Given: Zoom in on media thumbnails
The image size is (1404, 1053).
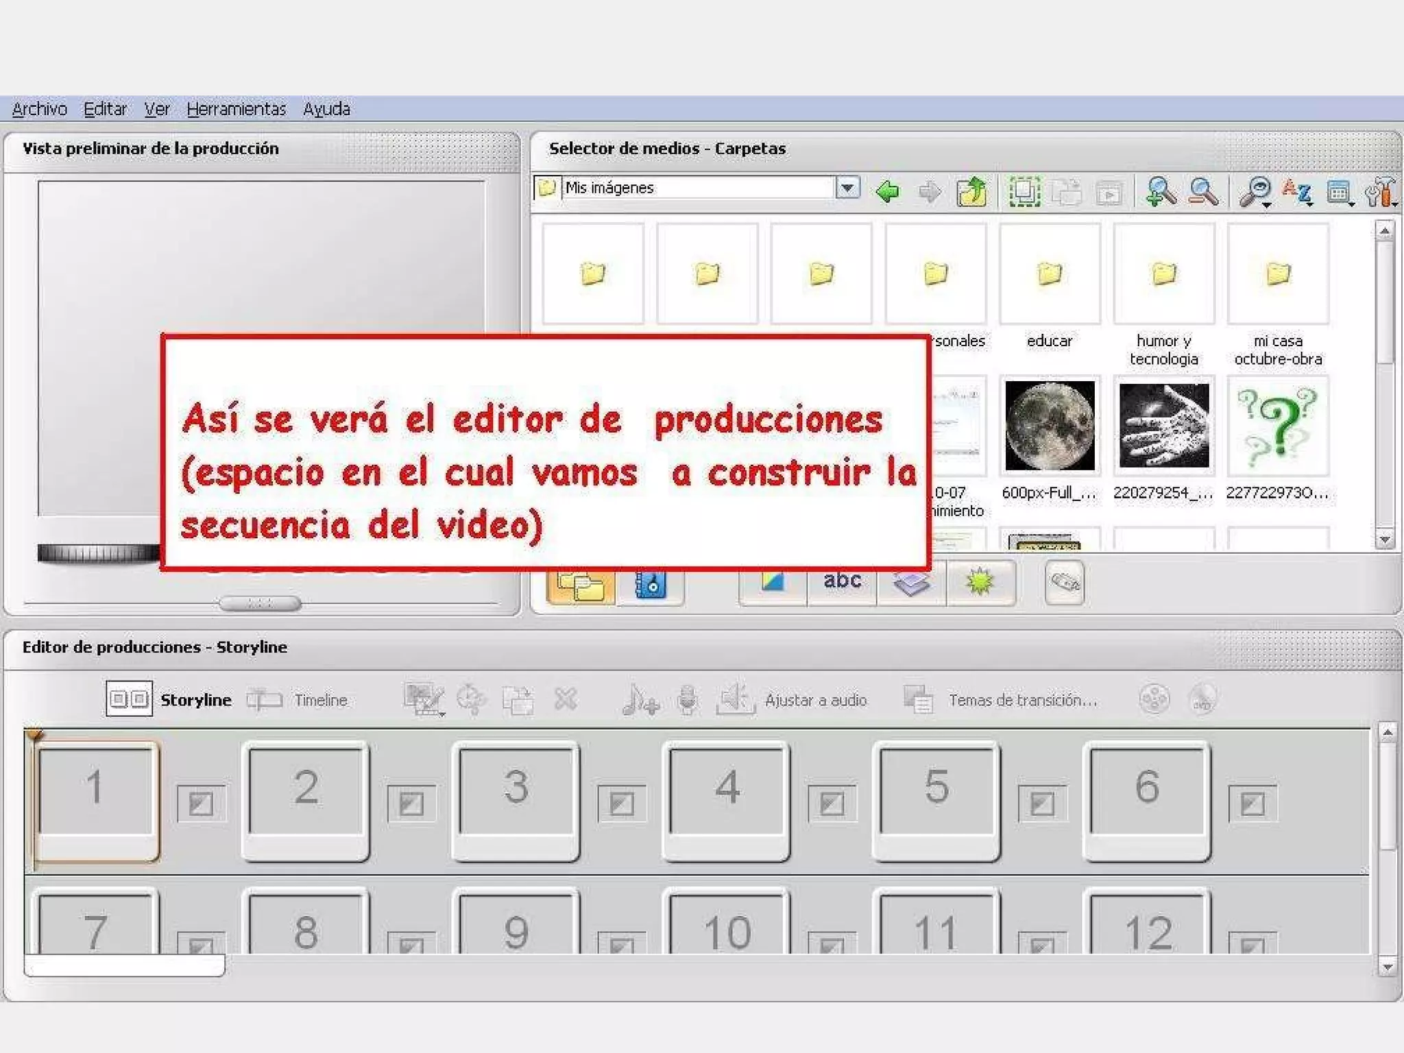Looking at the screenshot, I should tap(1160, 191).
